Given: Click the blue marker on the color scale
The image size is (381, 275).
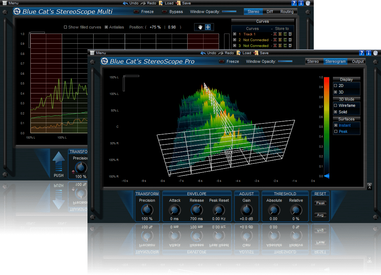Looking at the screenshot, I should tap(326, 176).
